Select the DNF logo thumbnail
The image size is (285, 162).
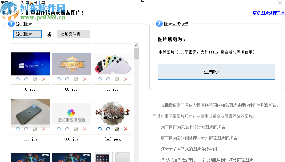coord(113,113)
